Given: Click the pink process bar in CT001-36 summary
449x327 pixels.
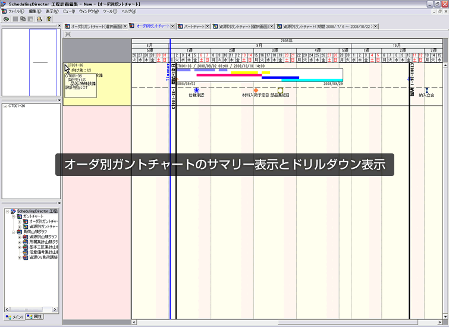Looking at the screenshot, I should [x=229, y=75].
